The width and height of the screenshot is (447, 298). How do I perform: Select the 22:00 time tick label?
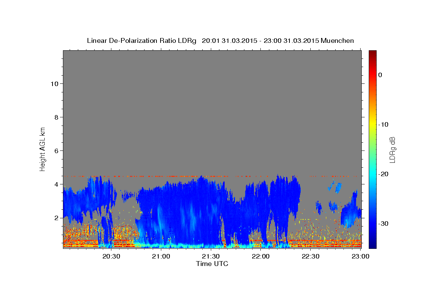click(261, 257)
